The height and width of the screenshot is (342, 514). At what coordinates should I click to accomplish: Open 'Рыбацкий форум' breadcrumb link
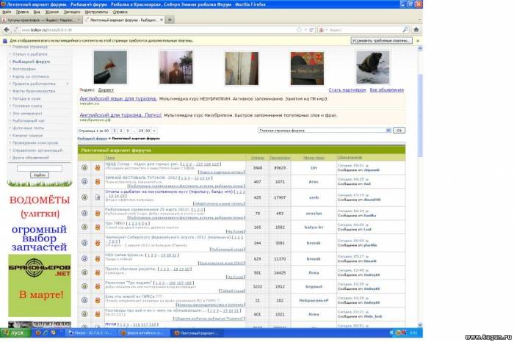[x=93, y=139]
